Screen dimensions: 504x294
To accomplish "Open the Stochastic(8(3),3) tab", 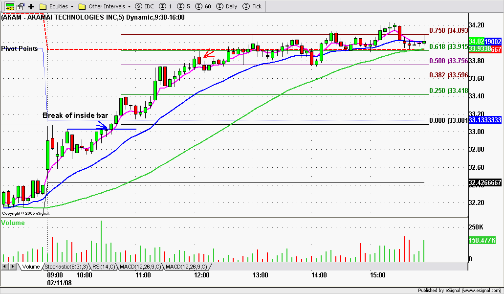I will (x=66, y=267).
